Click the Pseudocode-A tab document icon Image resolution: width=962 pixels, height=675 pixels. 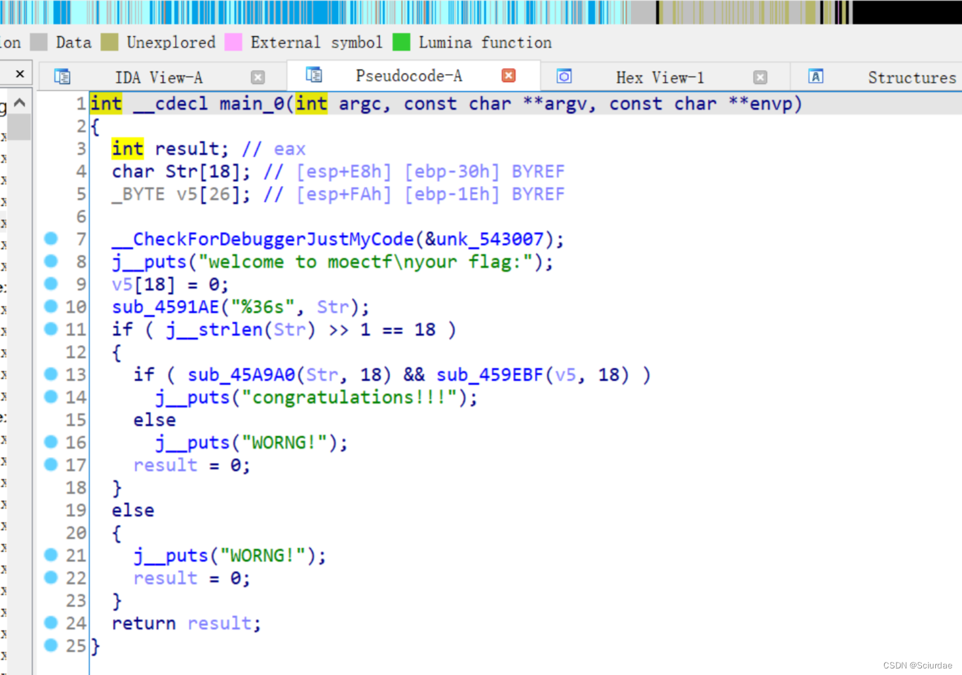pyautogui.click(x=315, y=75)
